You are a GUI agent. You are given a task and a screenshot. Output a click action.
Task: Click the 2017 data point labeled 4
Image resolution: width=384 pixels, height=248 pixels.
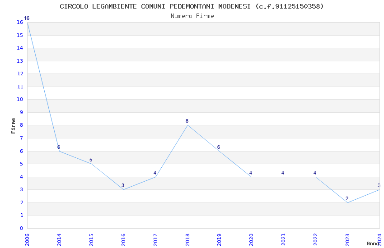point(155,177)
